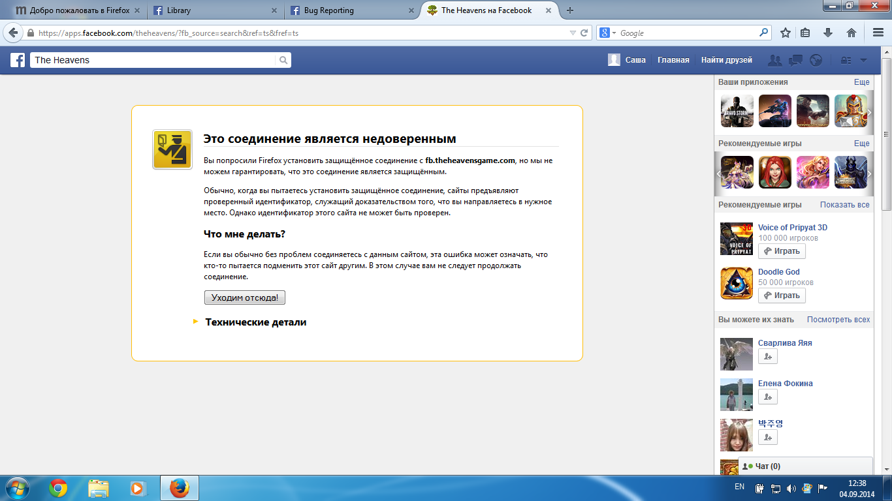The height and width of the screenshot is (501, 892).
Task: Open the Найти друзей link
Action: pos(727,60)
